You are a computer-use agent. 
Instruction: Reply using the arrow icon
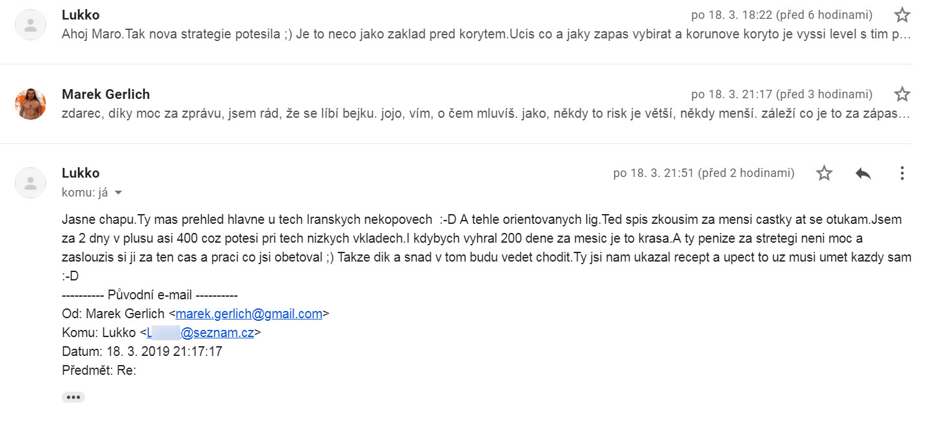[x=863, y=173]
